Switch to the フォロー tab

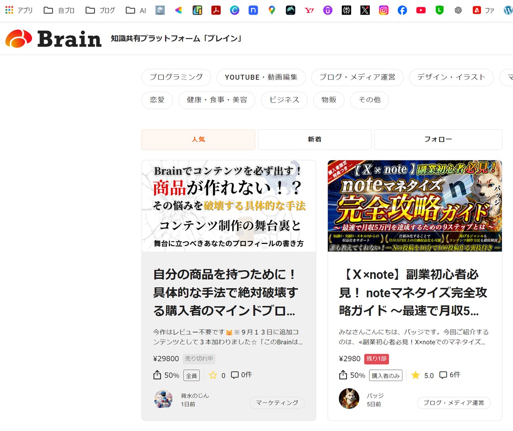438,139
